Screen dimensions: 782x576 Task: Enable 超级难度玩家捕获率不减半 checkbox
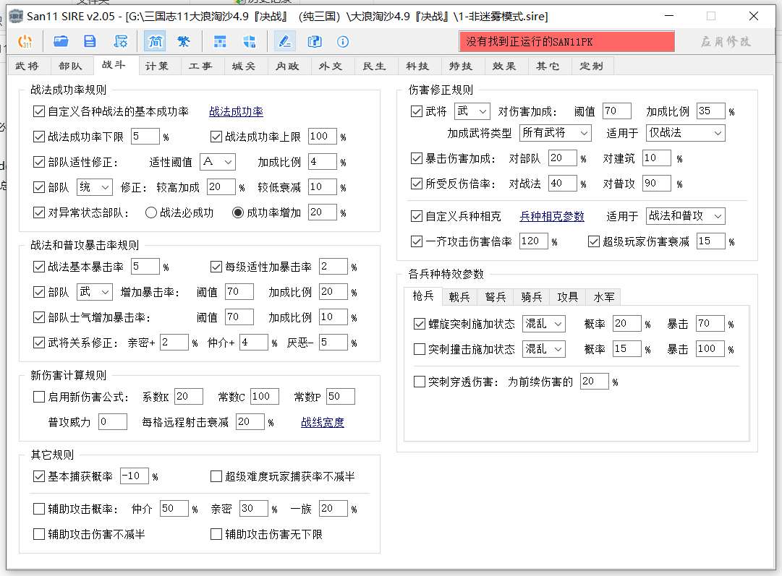pos(216,476)
